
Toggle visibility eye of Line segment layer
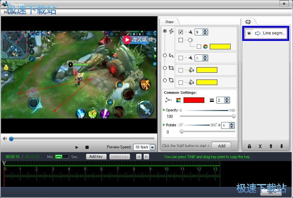pos(249,33)
